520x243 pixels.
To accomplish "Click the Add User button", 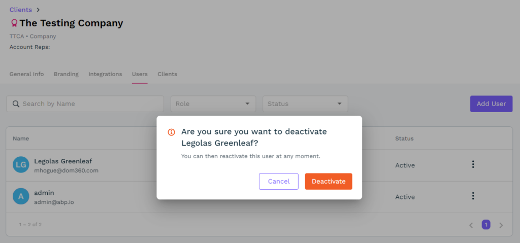I will point(491,103).
